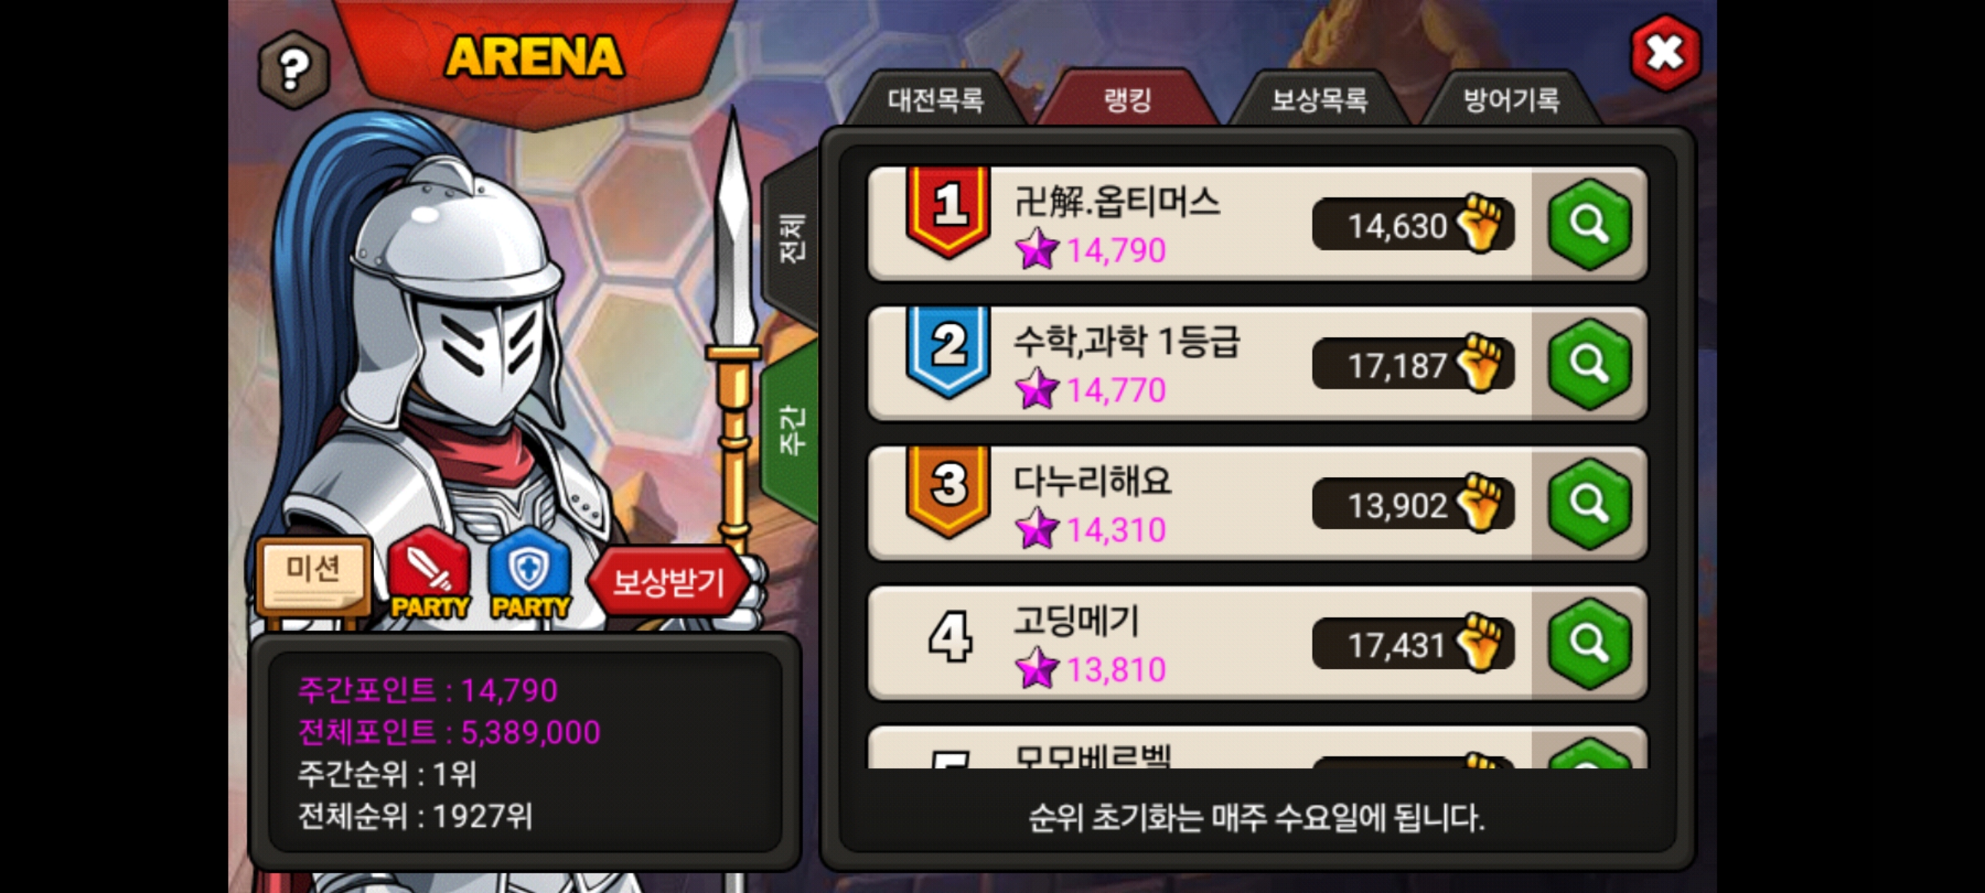1985x893 pixels.
Task: Claim rewards with 보상받기 button
Action: tap(668, 582)
